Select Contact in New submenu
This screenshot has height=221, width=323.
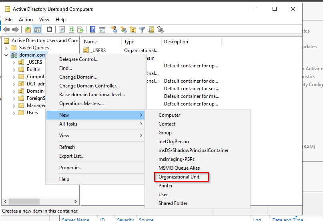tap(197, 124)
